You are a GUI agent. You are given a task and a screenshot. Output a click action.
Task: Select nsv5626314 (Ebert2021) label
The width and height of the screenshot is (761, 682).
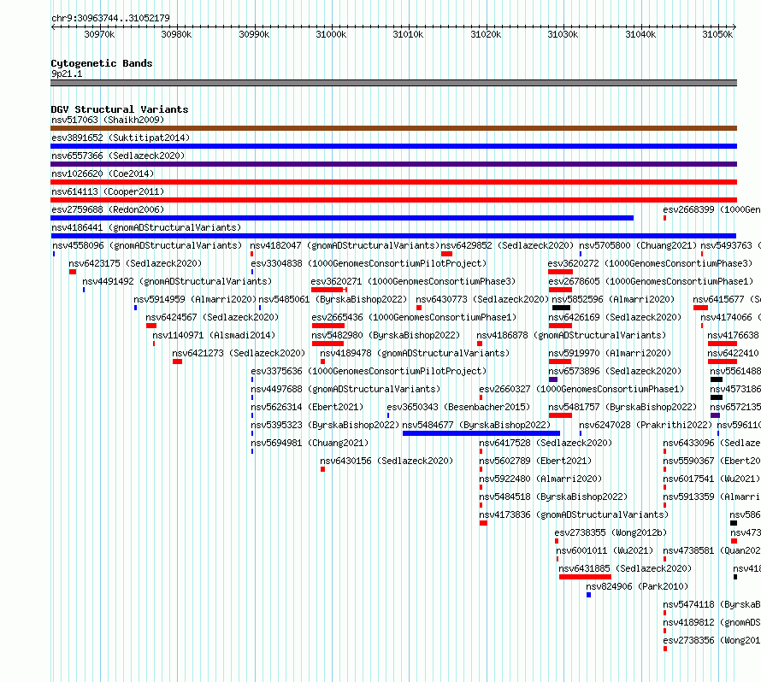[x=307, y=407]
